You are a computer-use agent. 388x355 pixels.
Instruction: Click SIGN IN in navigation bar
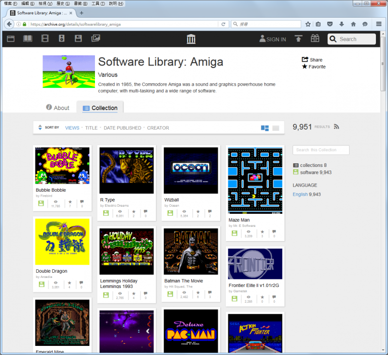click(x=273, y=39)
